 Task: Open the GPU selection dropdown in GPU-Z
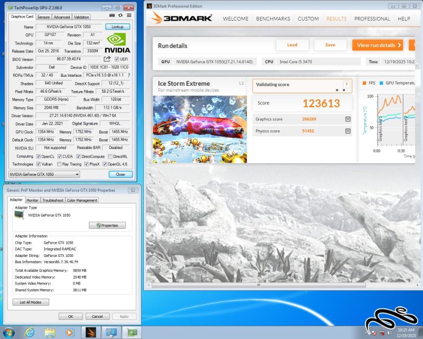44,174
